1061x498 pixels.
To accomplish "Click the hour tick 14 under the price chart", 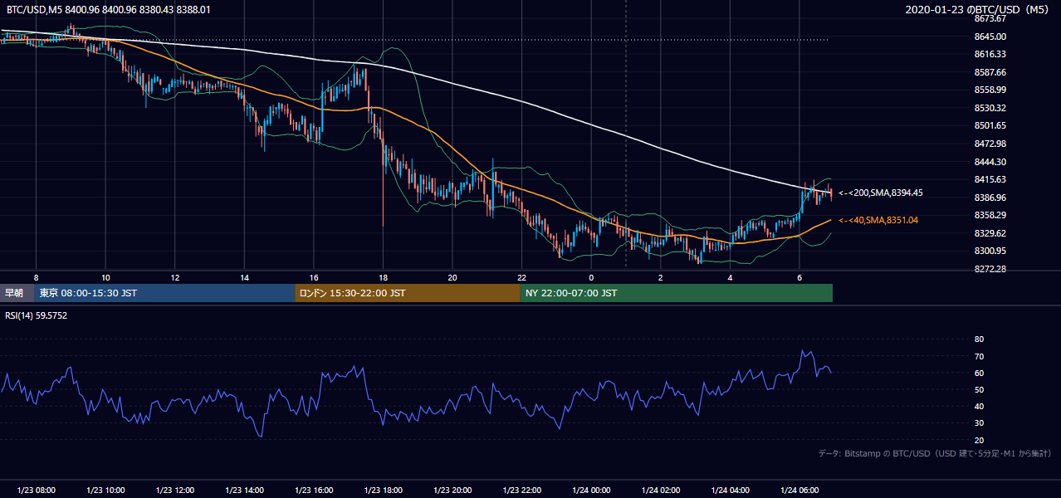I will tap(244, 277).
